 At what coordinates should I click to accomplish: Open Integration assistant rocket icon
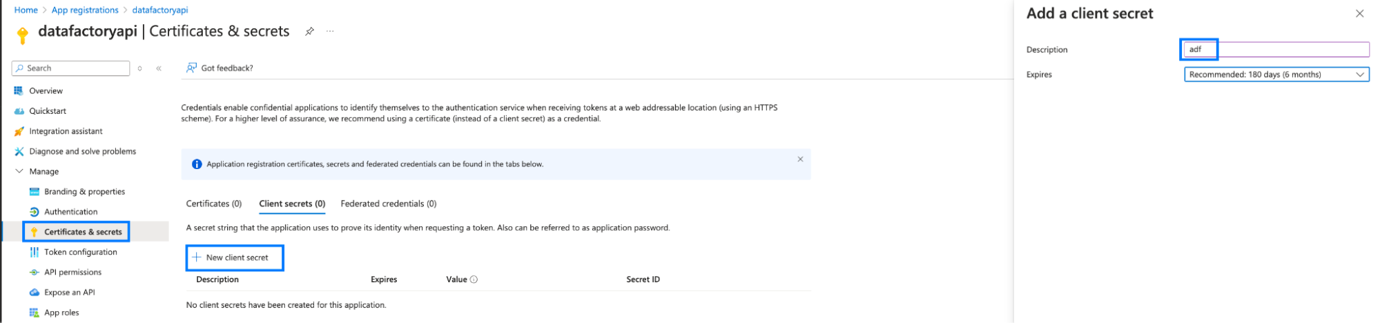coord(19,131)
